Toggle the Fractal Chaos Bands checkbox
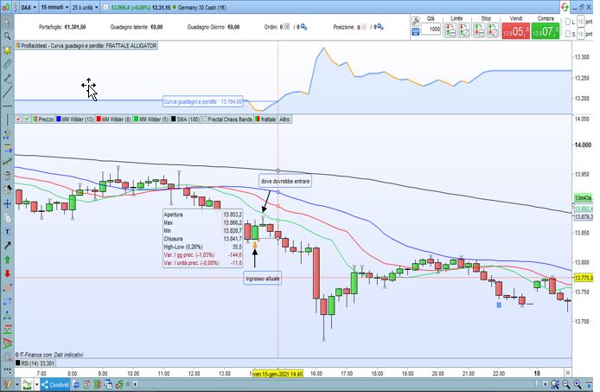This screenshot has width=600, height=392. click(x=205, y=119)
